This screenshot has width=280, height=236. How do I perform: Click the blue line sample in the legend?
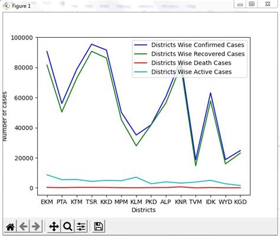coord(141,45)
